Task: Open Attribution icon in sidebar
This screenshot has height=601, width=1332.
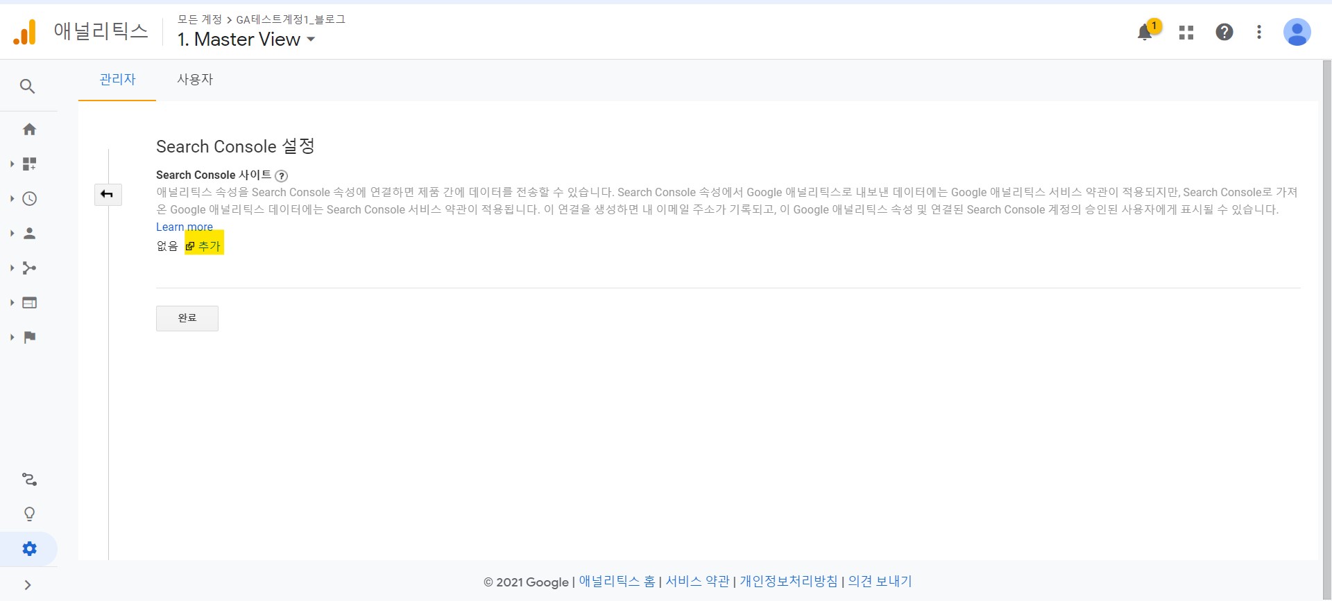Action: pos(29,479)
